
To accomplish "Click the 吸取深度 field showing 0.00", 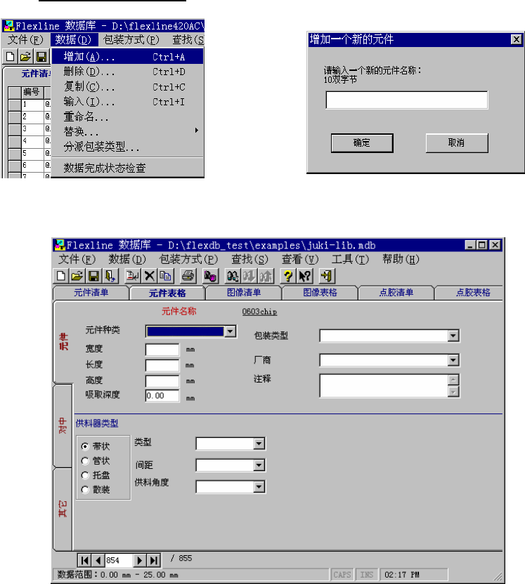I will click(162, 396).
